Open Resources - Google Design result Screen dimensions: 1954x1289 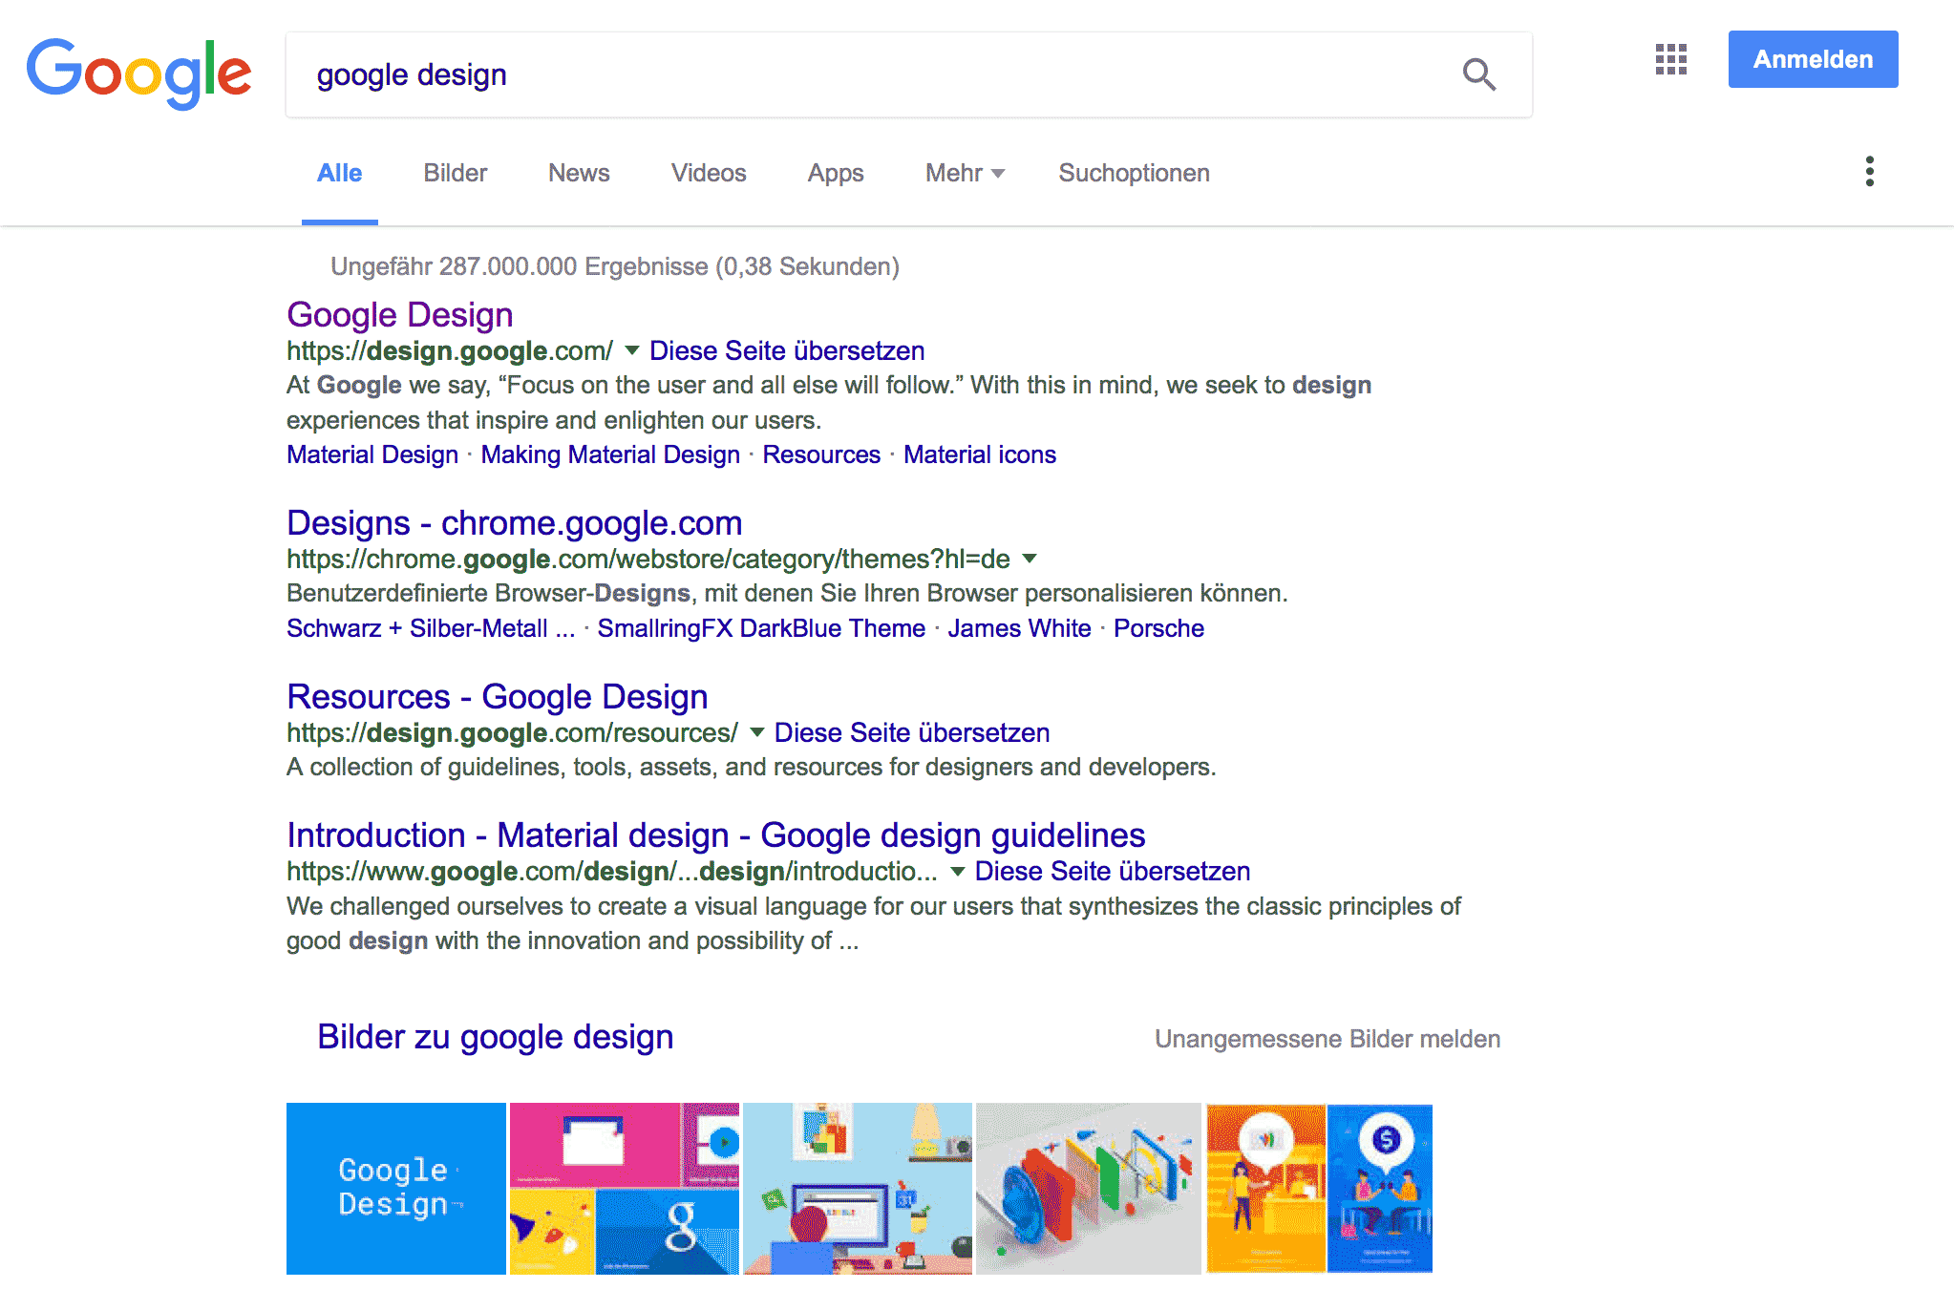pos(498,697)
